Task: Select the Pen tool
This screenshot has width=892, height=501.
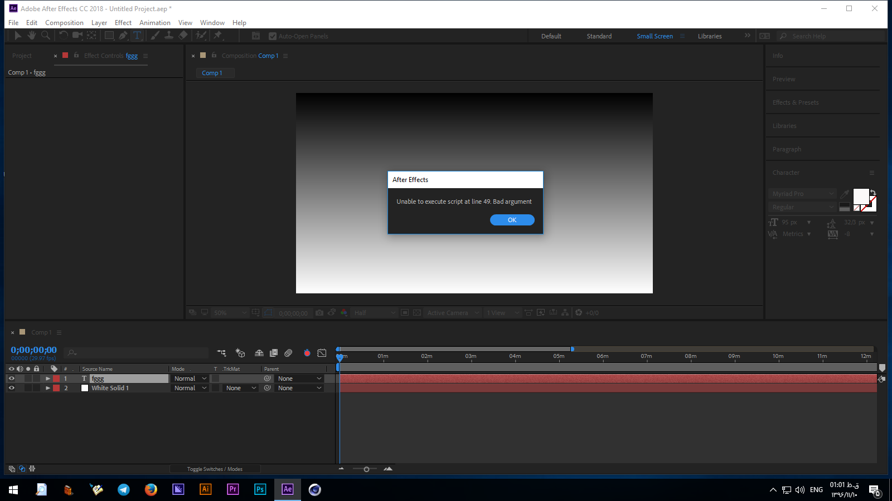Action: [x=123, y=36]
